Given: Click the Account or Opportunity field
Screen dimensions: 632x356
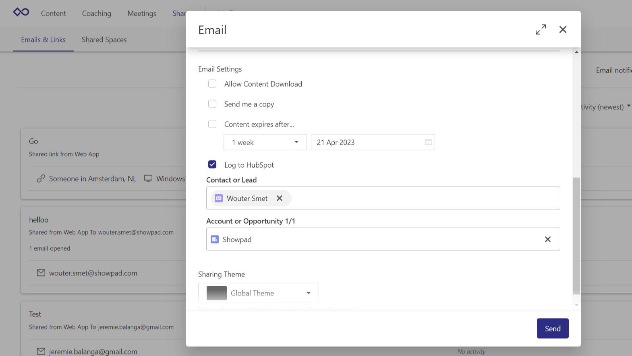Looking at the screenshot, I should (x=383, y=239).
